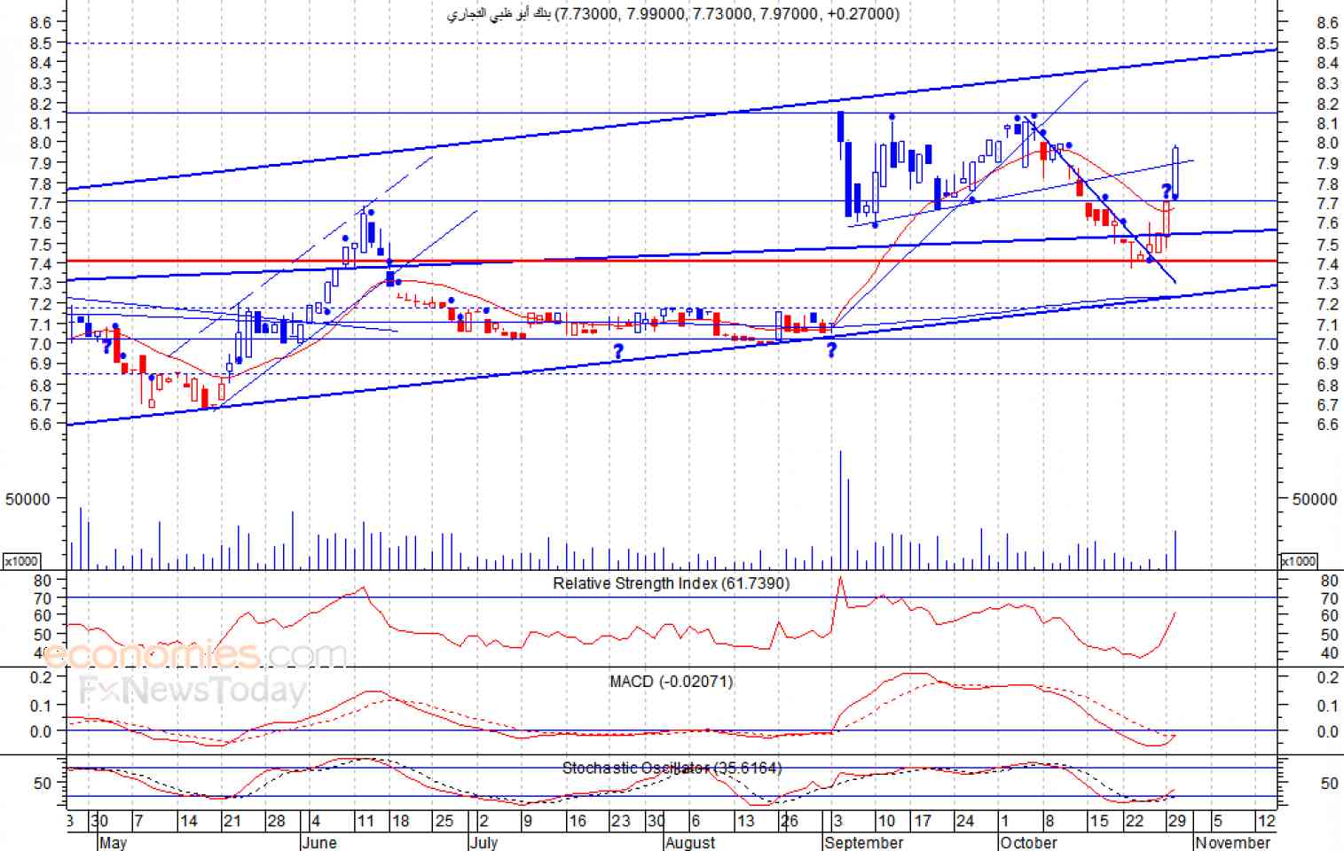Click the November month label
The width and height of the screenshot is (1344, 851).
[1233, 842]
